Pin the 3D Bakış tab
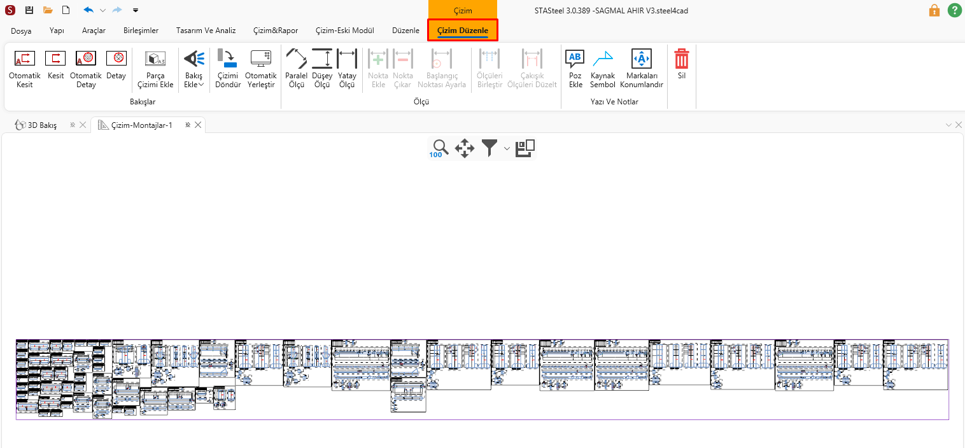 pyautogui.click(x=73, y=125)
